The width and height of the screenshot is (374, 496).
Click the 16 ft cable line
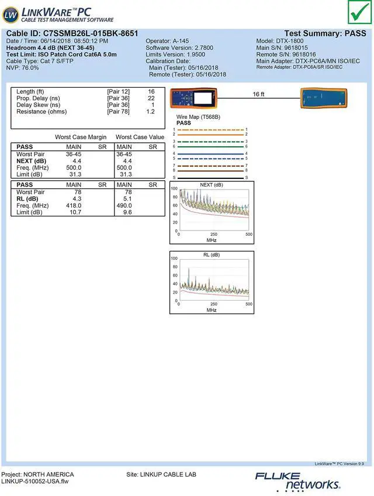[258, 98]
